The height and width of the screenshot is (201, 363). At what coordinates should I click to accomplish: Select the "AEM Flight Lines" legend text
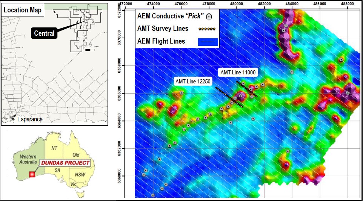coord(161,41)
